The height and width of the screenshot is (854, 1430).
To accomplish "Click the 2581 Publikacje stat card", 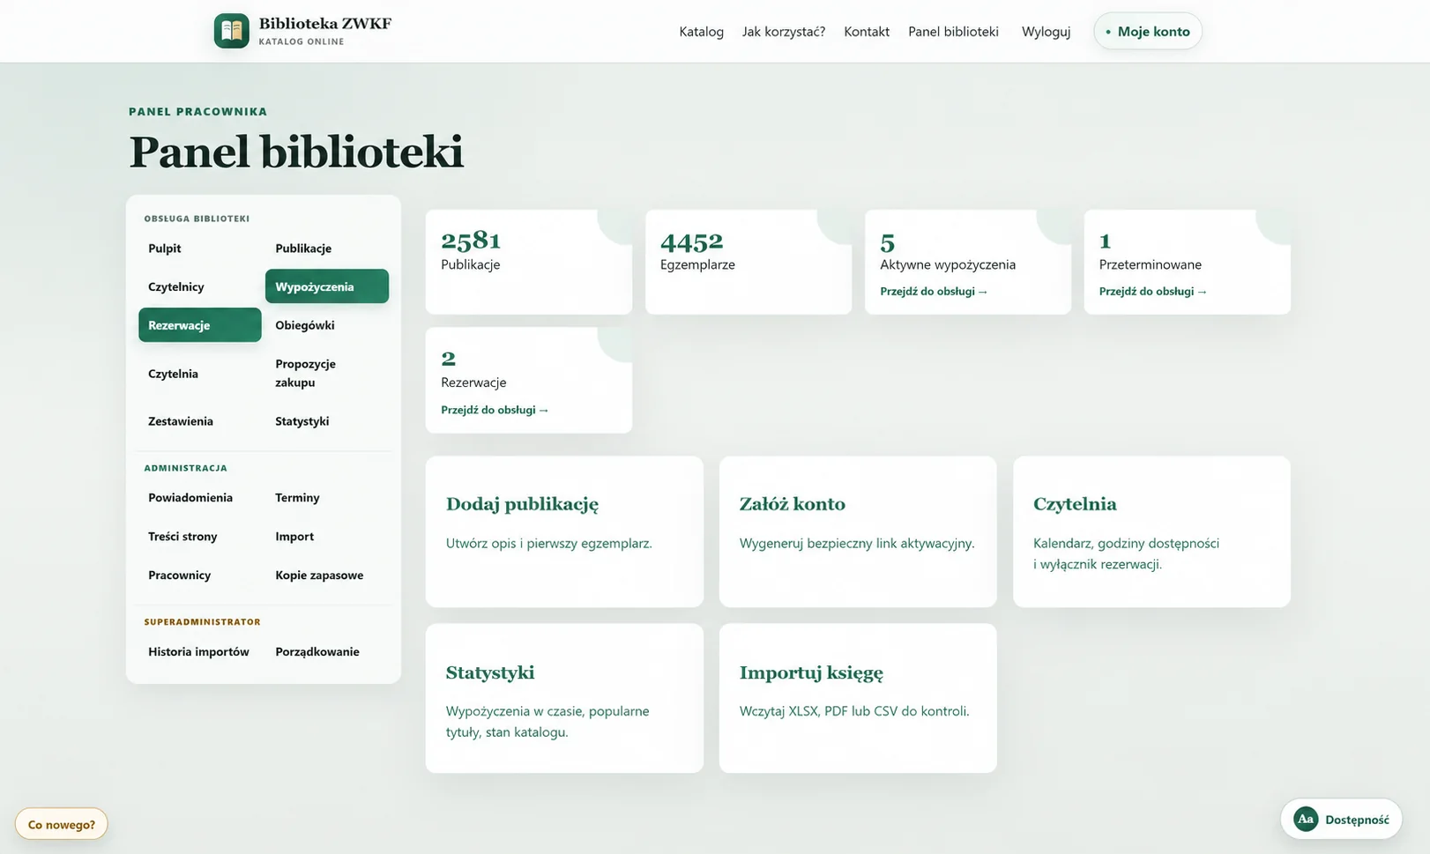I will (529, 262).
